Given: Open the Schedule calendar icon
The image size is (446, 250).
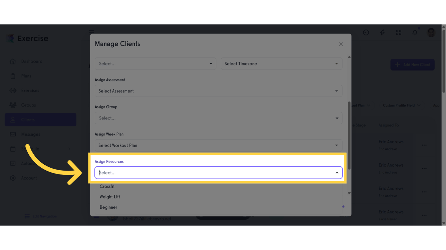Looking at the screenshot, I should point(13,149).
